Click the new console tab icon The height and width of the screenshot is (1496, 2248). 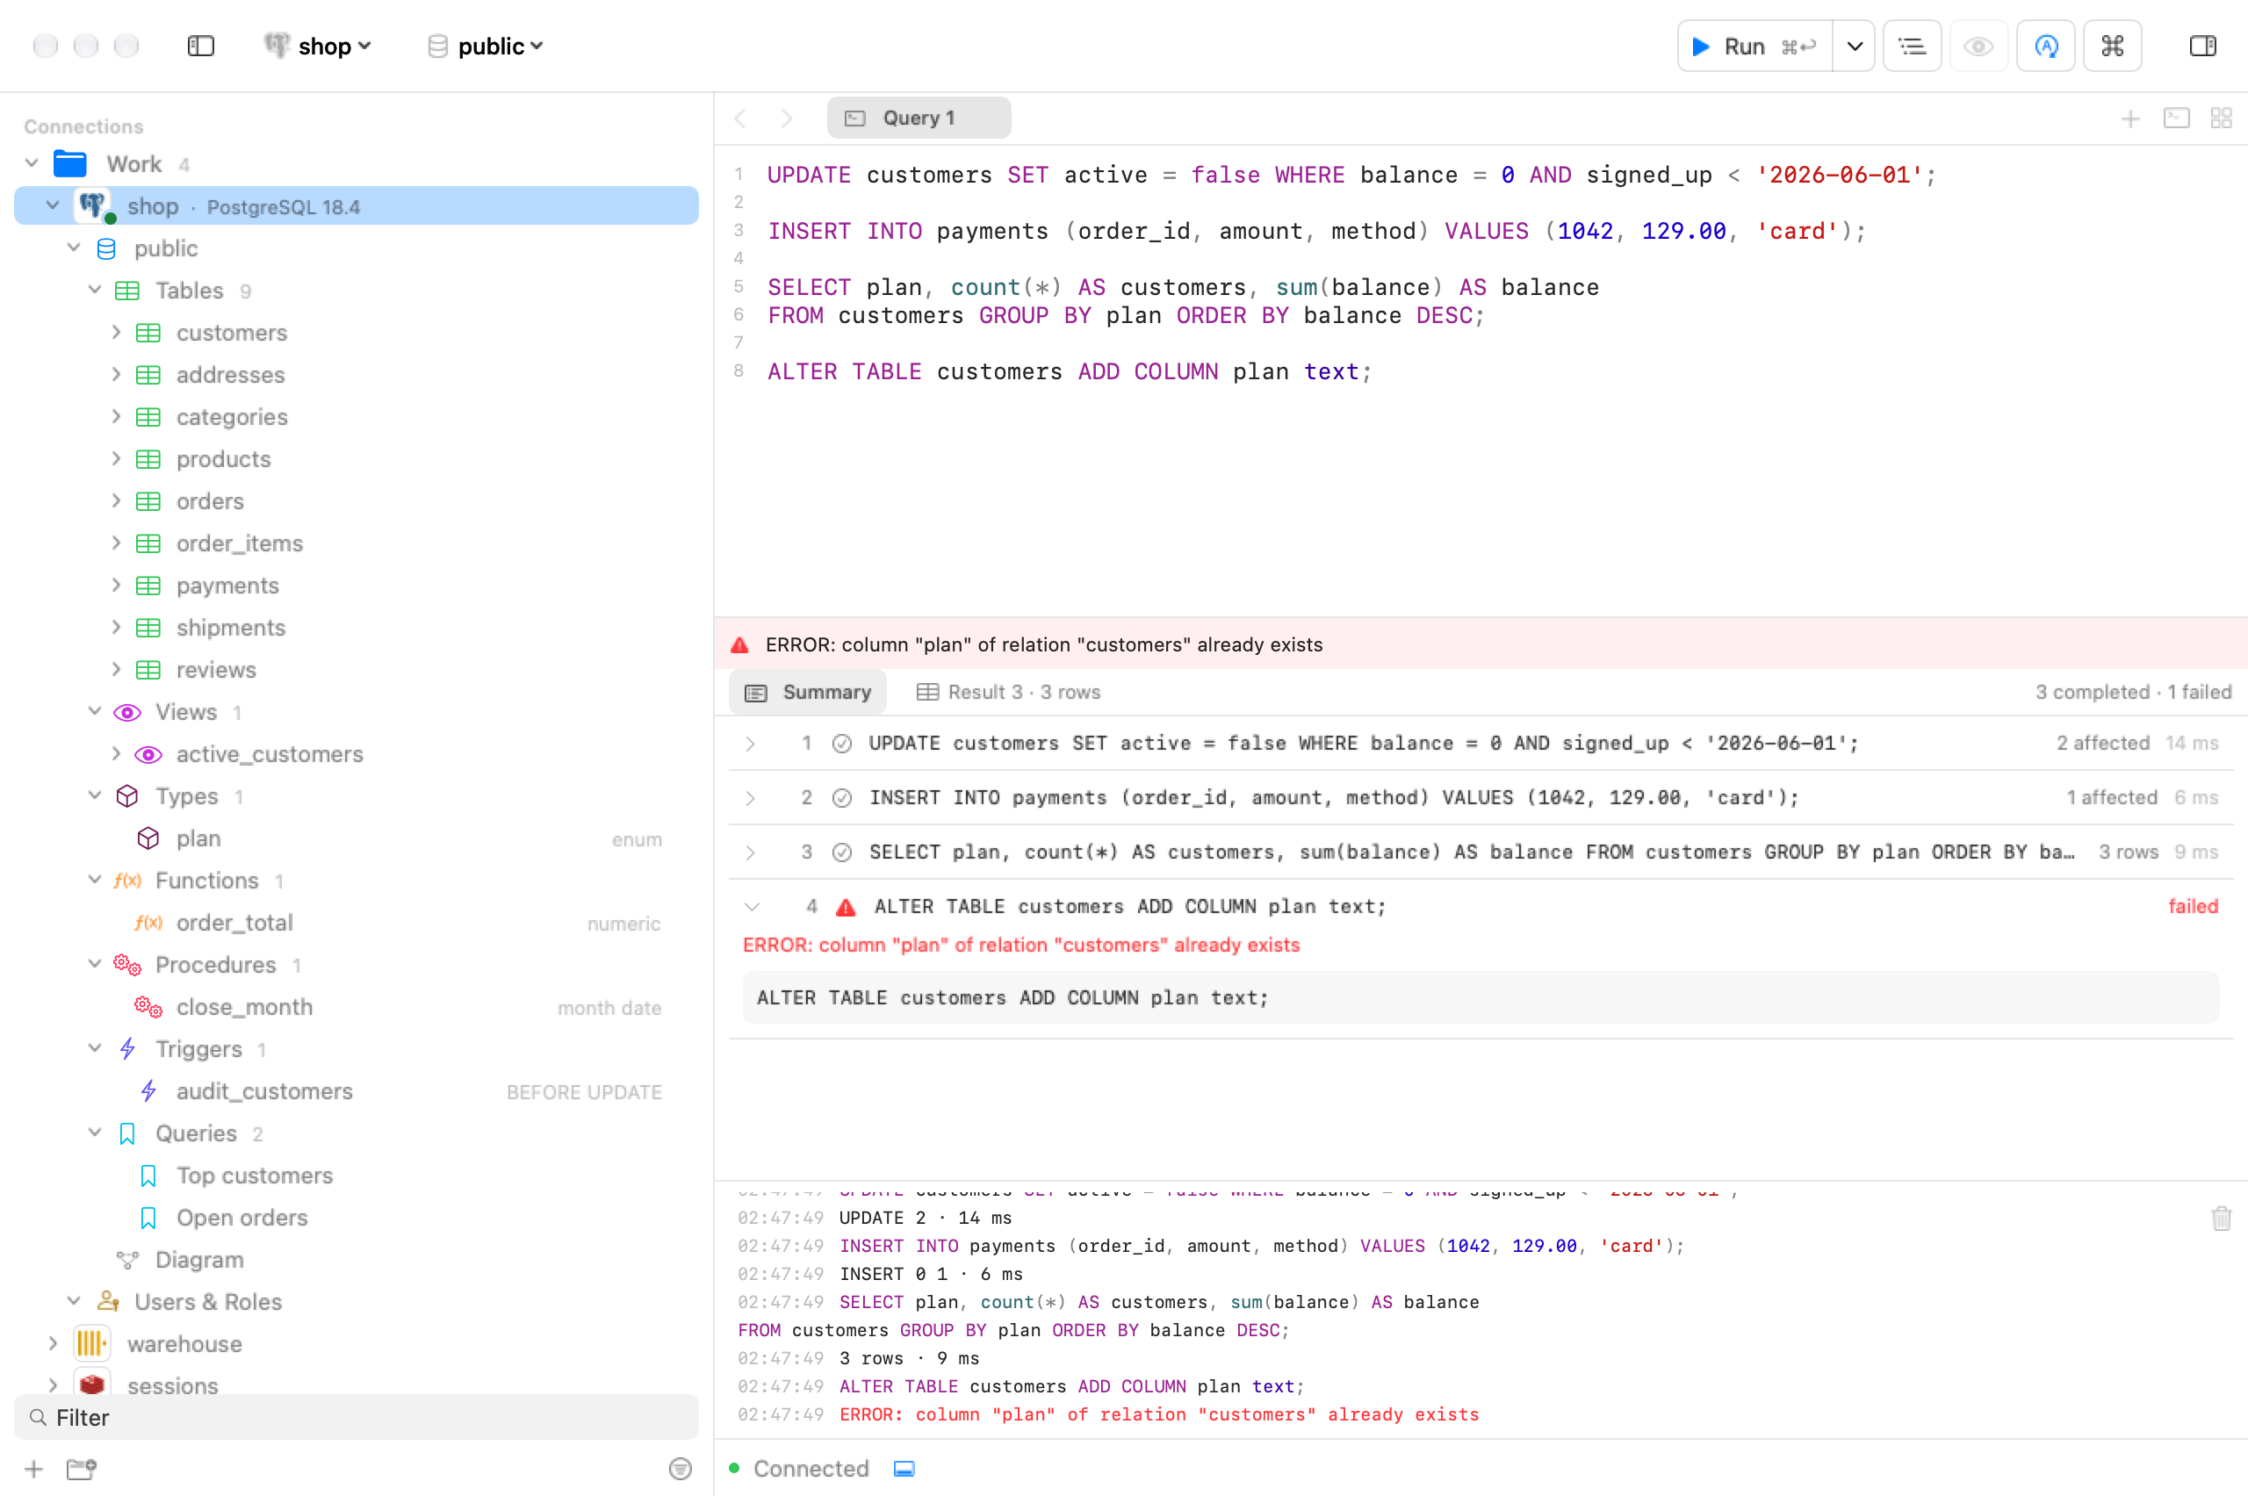click(x=2177, y=119)
